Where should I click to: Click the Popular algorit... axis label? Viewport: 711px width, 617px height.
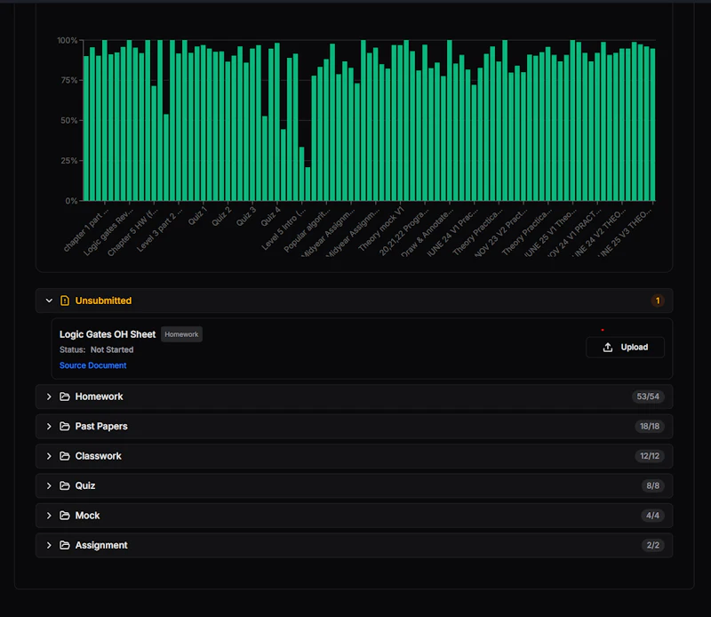[307, 229]
